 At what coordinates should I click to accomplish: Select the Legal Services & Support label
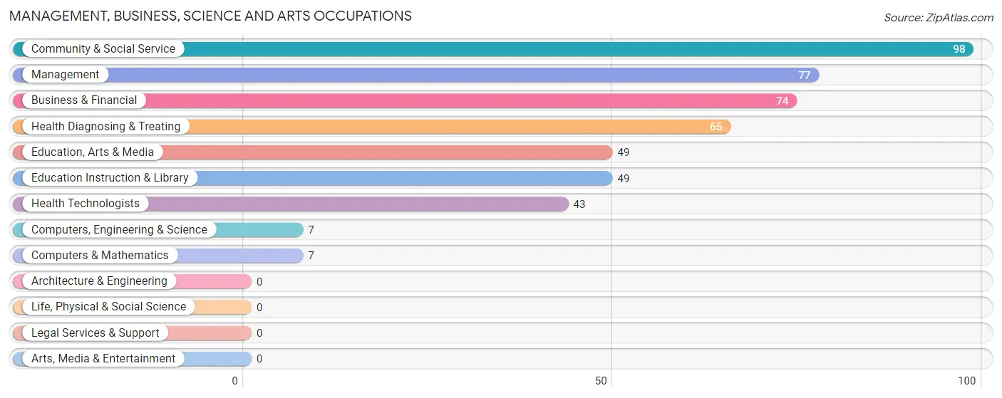[95, 333]
